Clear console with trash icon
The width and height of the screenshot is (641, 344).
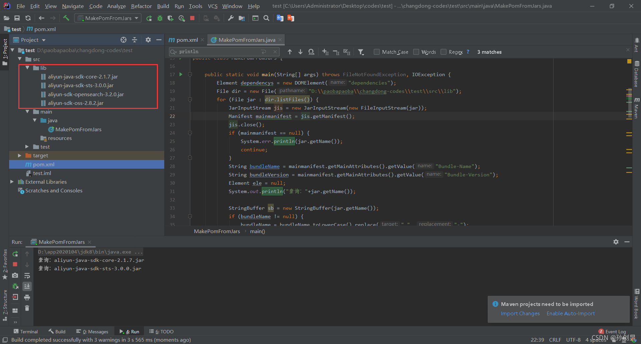coord(27,308)
